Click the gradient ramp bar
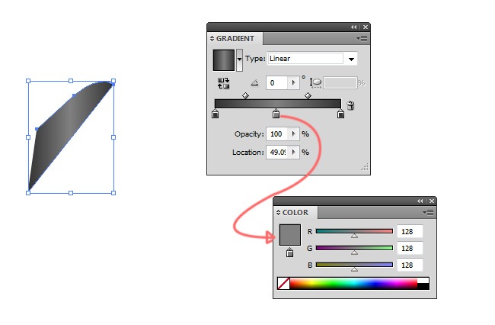Viewport: 495px width, 325px height. click(x=278, y=104)
